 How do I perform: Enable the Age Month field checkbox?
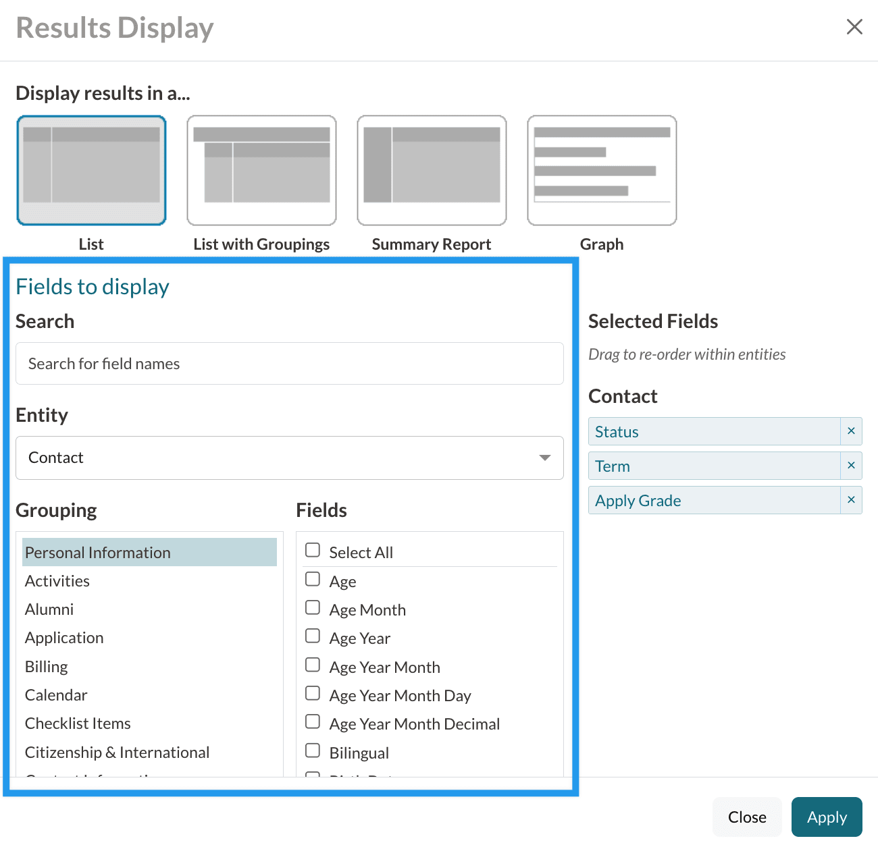click(313, 608)
